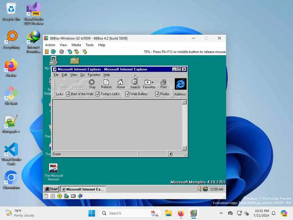This screenshot has height=220, width=293.
Task: Open The Microsoft Network desktop icon
Action: pos(54,172)
